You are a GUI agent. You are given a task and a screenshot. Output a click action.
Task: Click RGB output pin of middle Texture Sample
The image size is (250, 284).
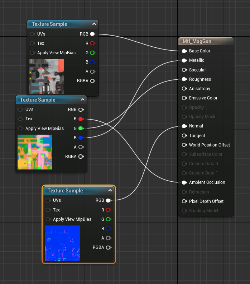(81, 110)
